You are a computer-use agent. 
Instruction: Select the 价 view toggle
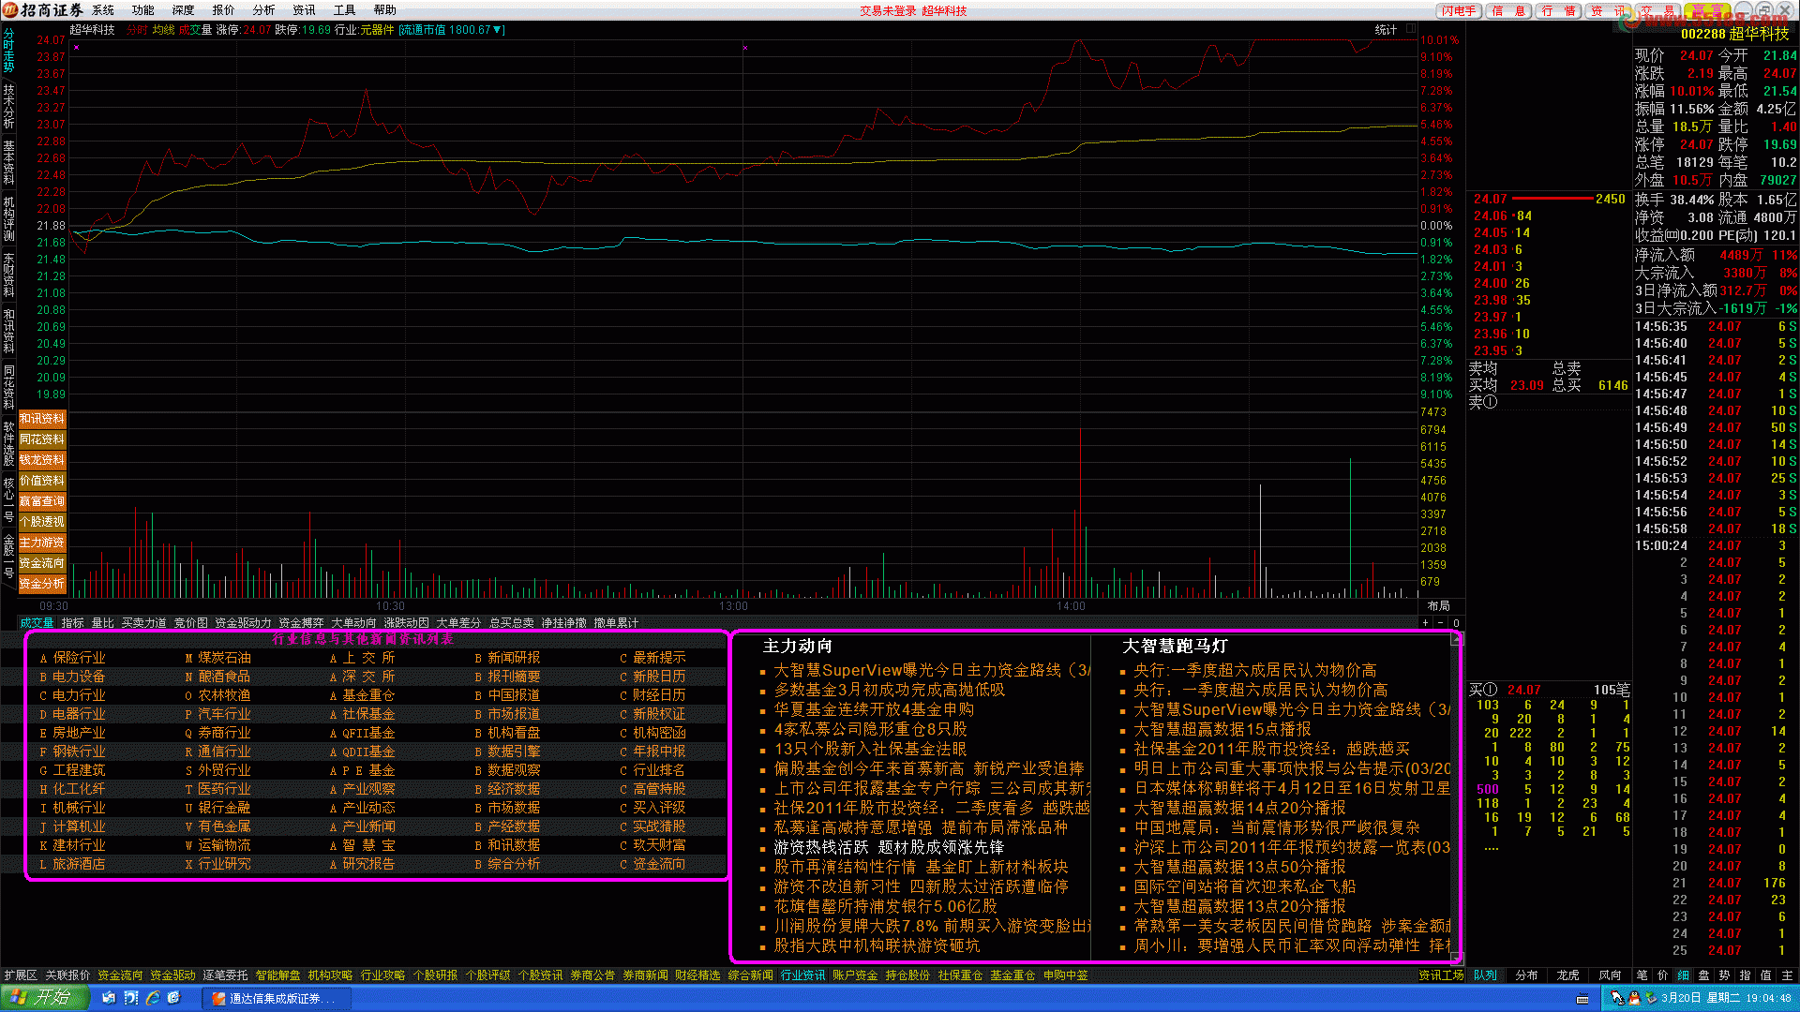pos(1663,975)
